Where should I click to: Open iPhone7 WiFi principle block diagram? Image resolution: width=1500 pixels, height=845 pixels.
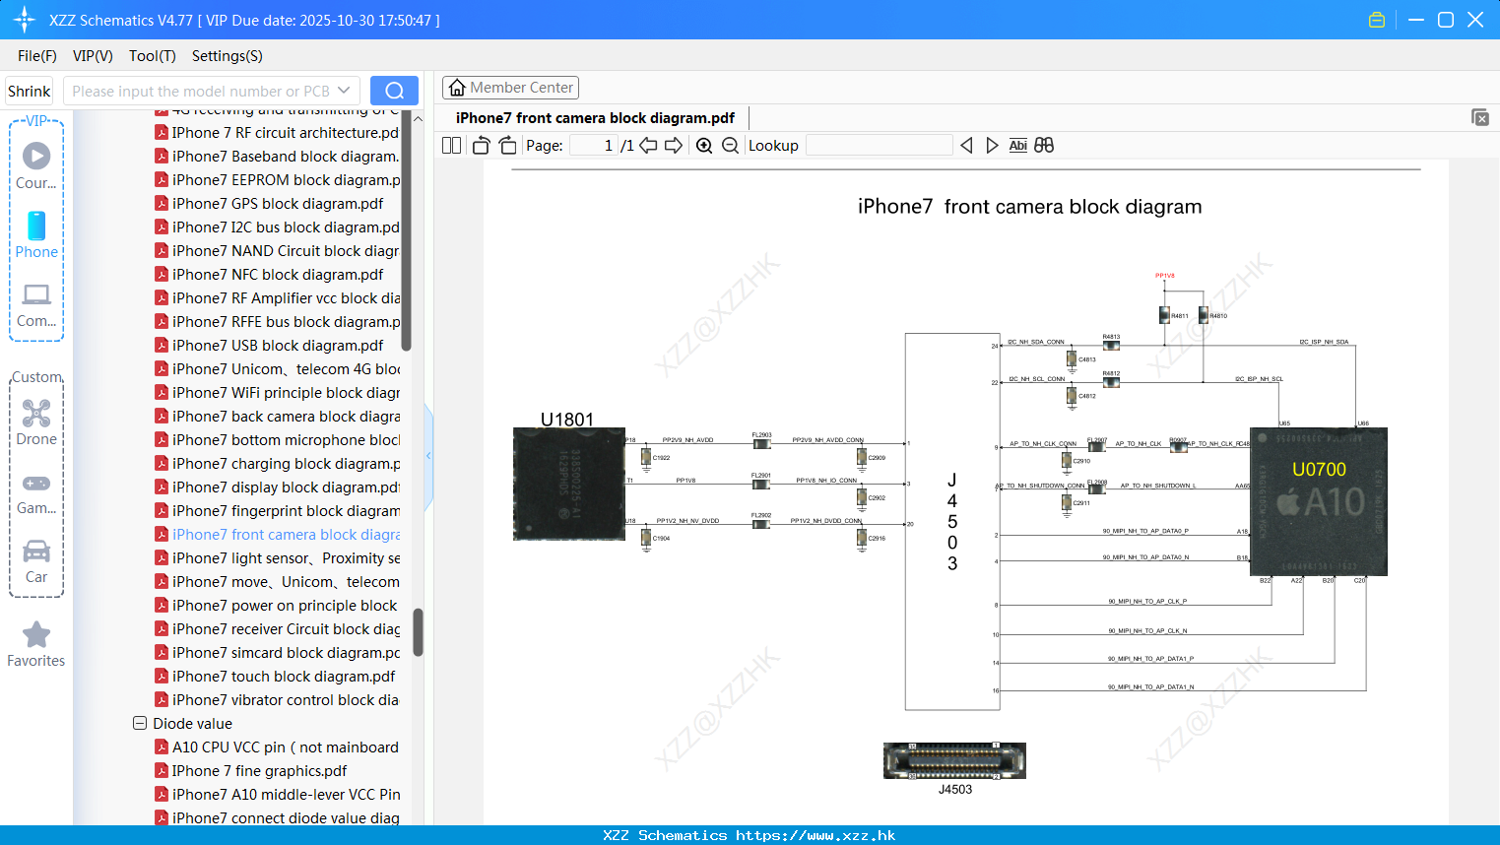click(x=277, y=393)
